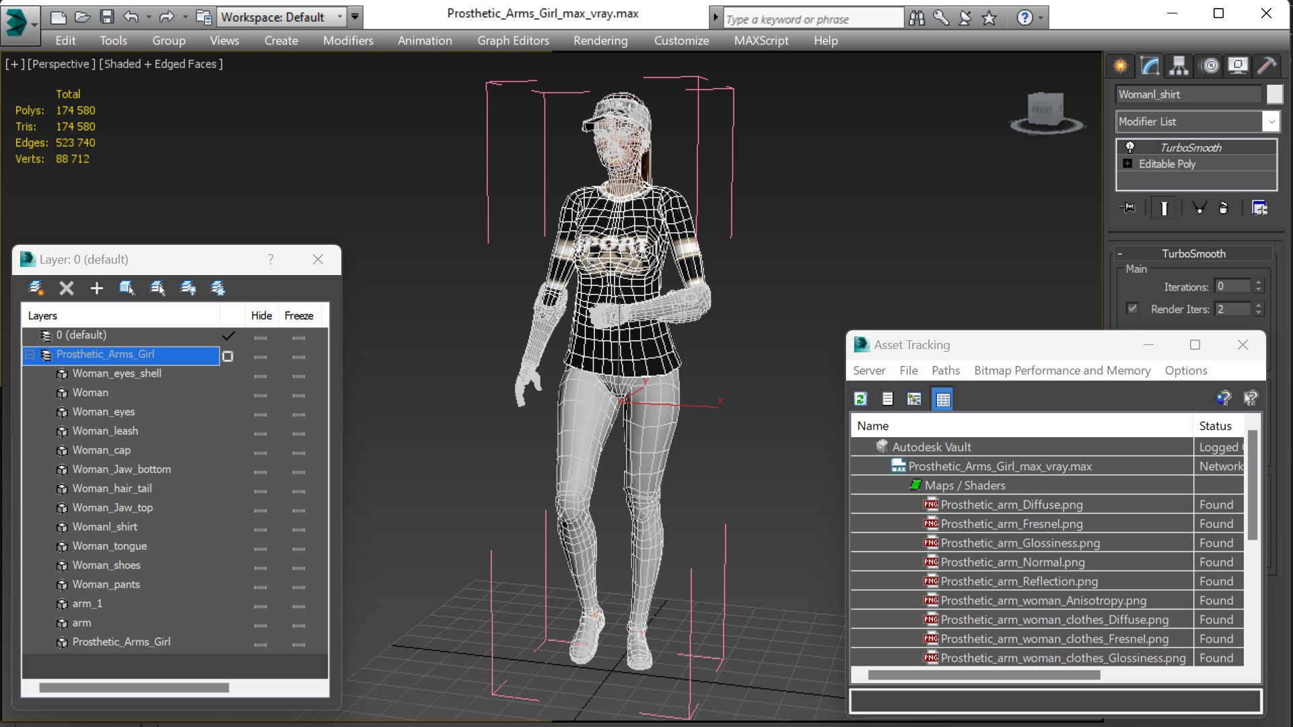Open the Motion command panel tab
The height and width of the screenshot is (727, 1293).
1210,65
